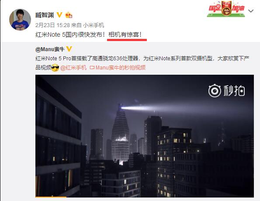Screen dimensions: 260x201
Task: Click the membership crown badge icon
Action: [69, 15]
